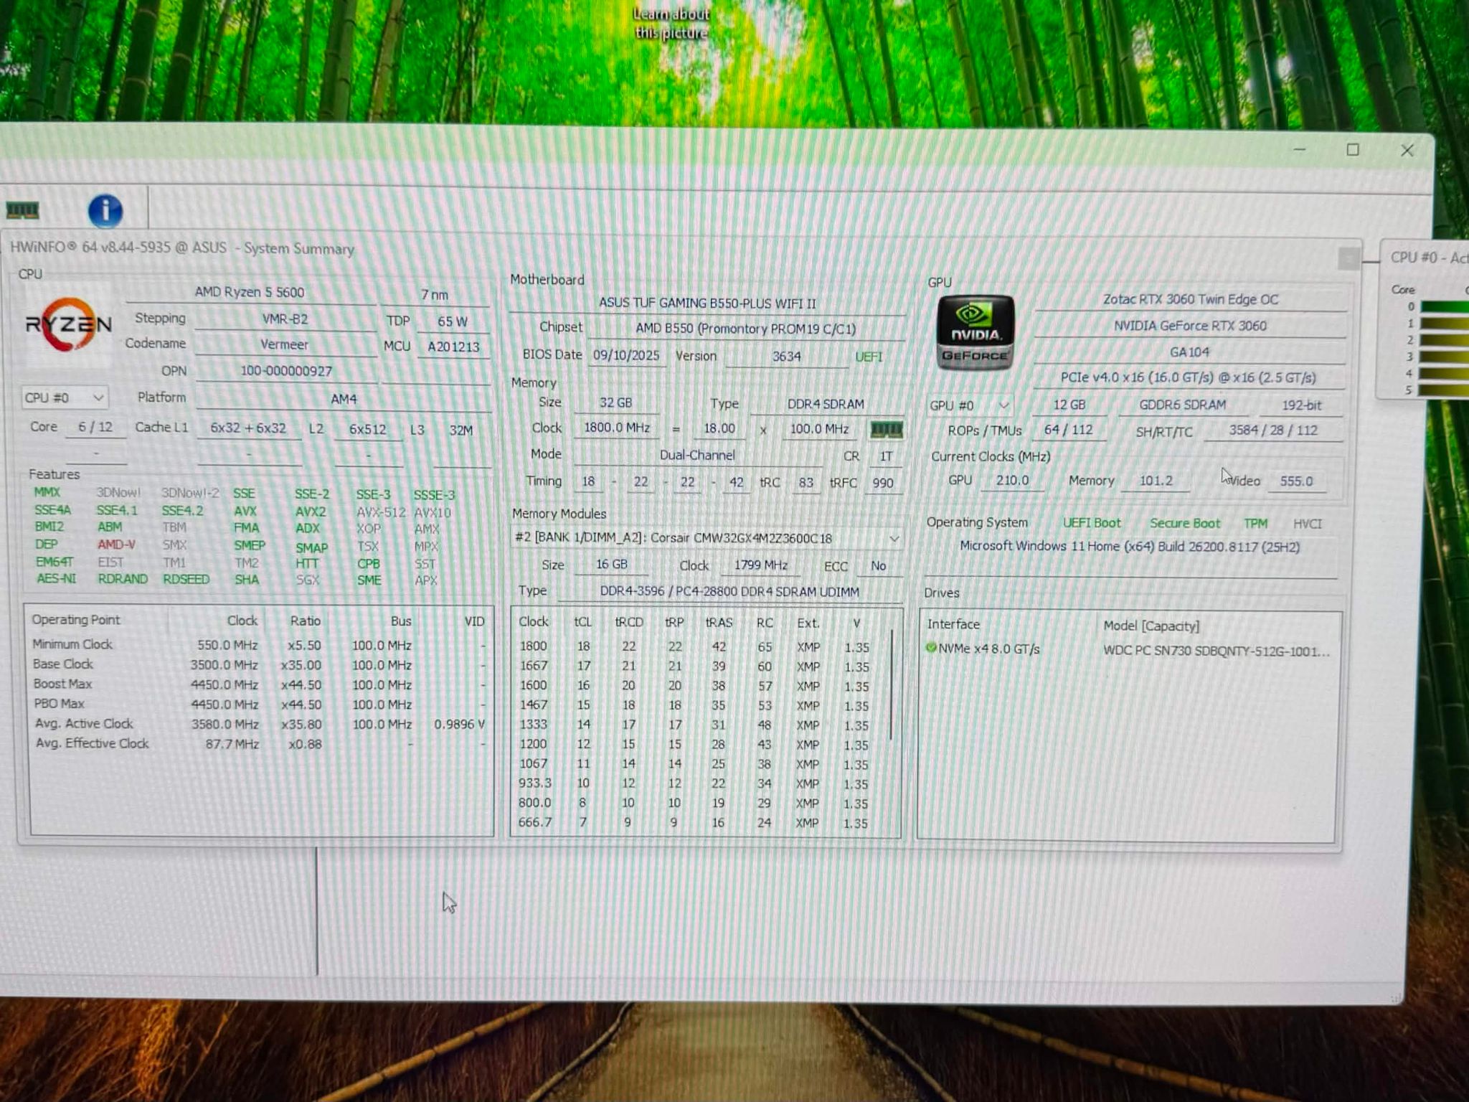Click 'Microsoft Windows 11 Home' OS build text
The image size is (1469, 1102).
[x=1130, y=547]
